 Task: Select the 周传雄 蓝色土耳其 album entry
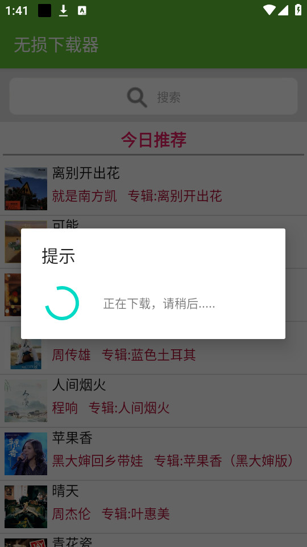[153, 348]
